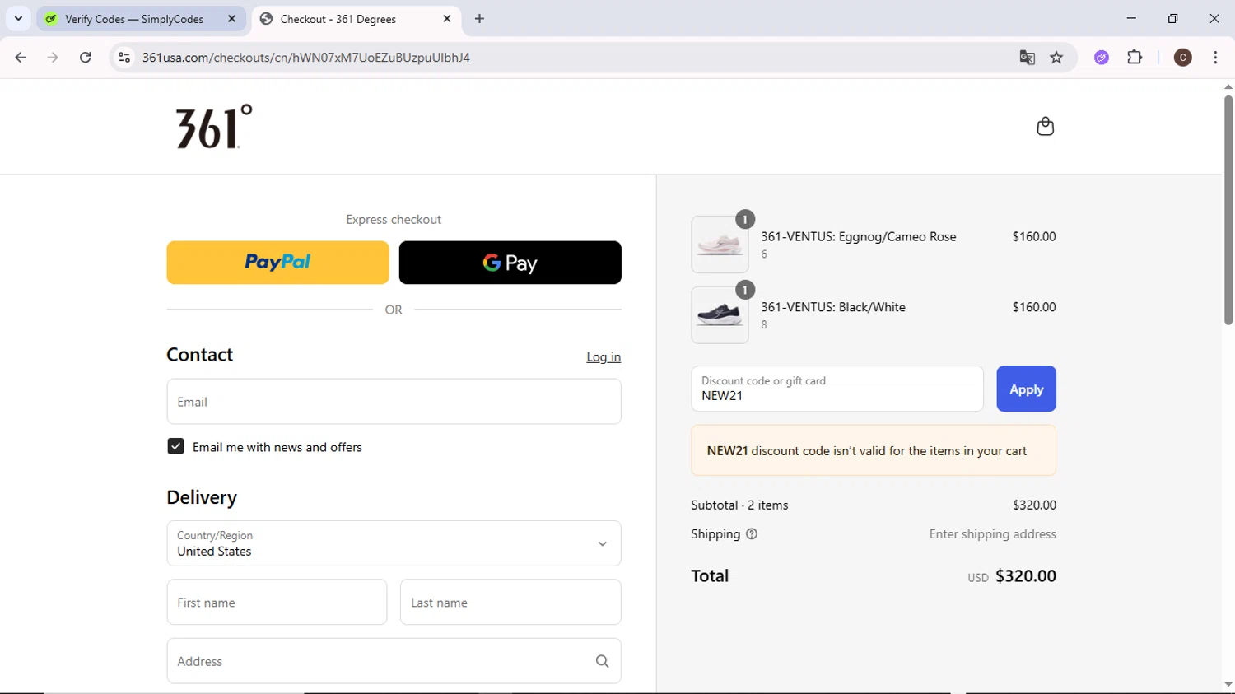Click the Total $320.00 amount
The image size is (1235, 694).
1025,575
